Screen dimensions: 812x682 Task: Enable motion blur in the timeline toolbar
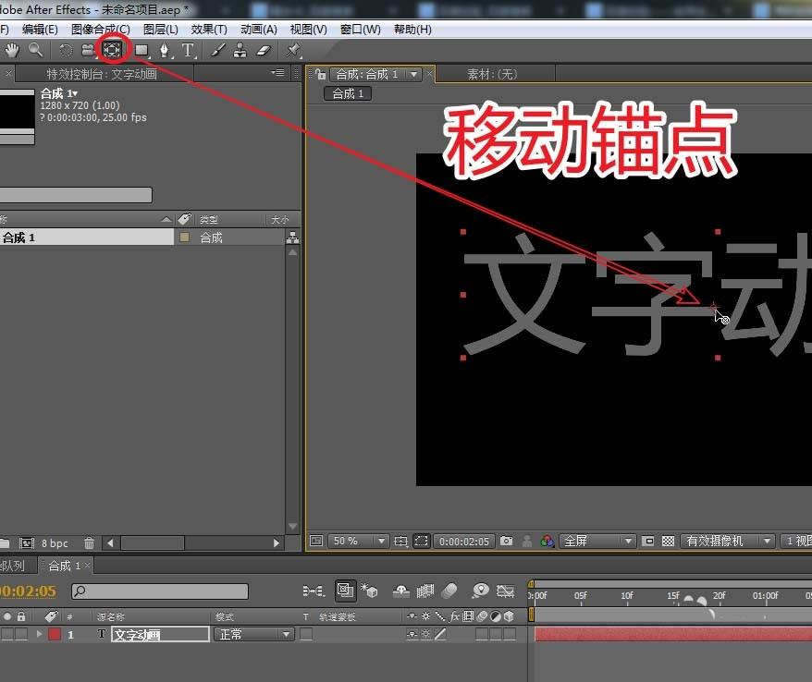(449, 593)
